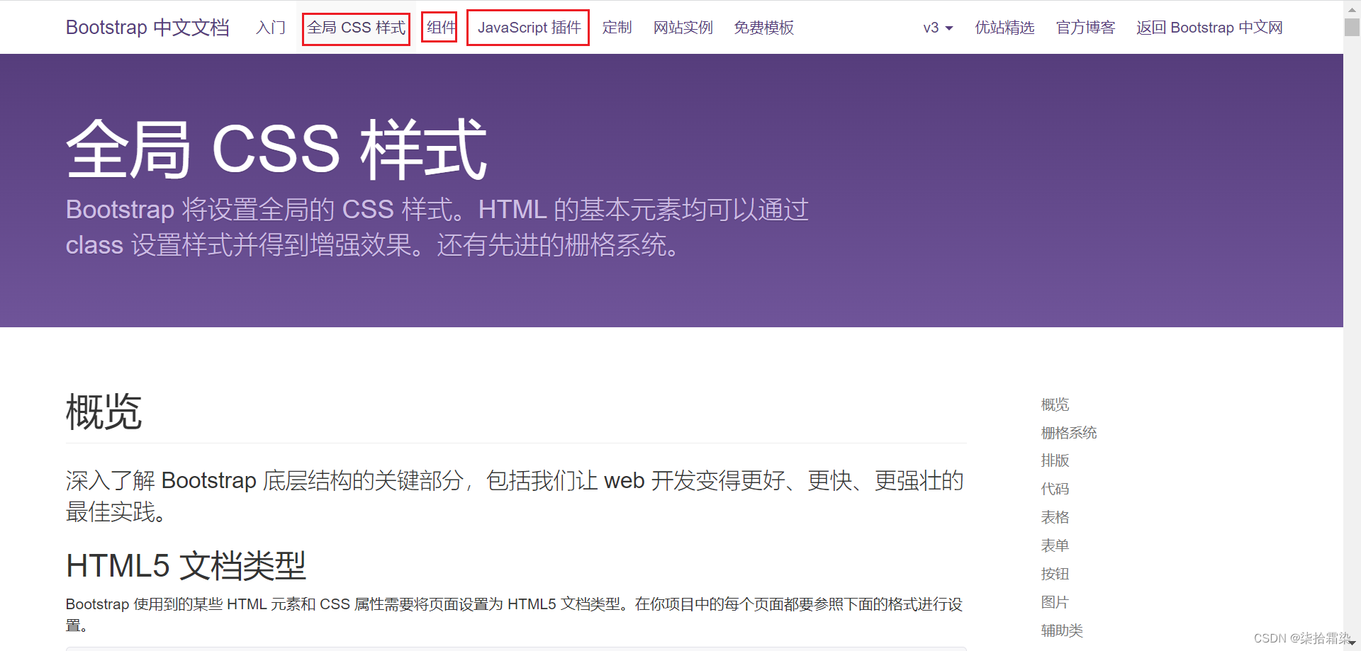Open the 优站精选 link
This screenshot has width=1361, height=651.
coord(1004,28)
